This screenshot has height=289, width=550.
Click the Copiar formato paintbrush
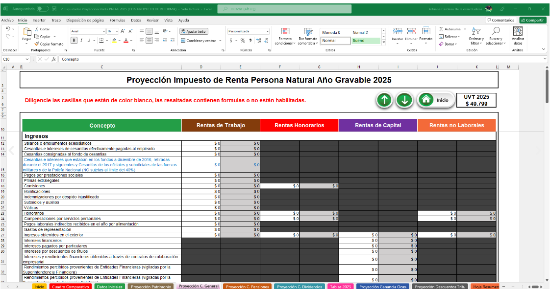[x=37, y=44]
